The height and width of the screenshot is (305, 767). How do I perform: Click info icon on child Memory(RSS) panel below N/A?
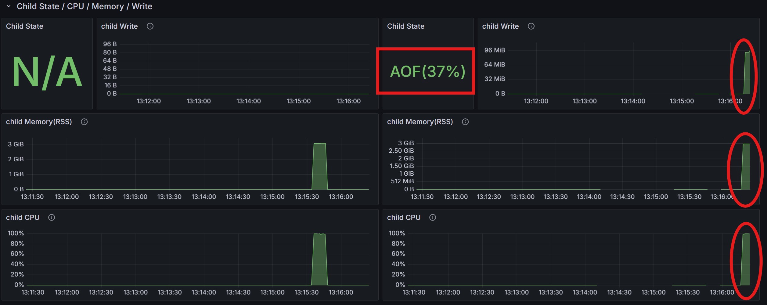(x=84, y=122)
